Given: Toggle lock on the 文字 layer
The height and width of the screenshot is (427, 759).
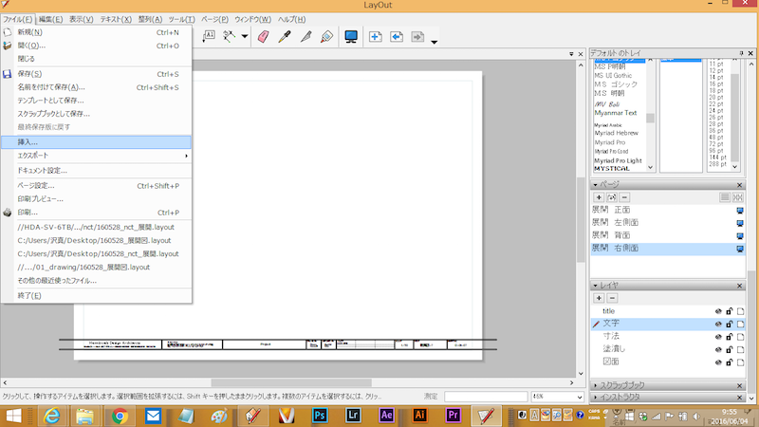Looking at the screenshot, I should [730, 324].
